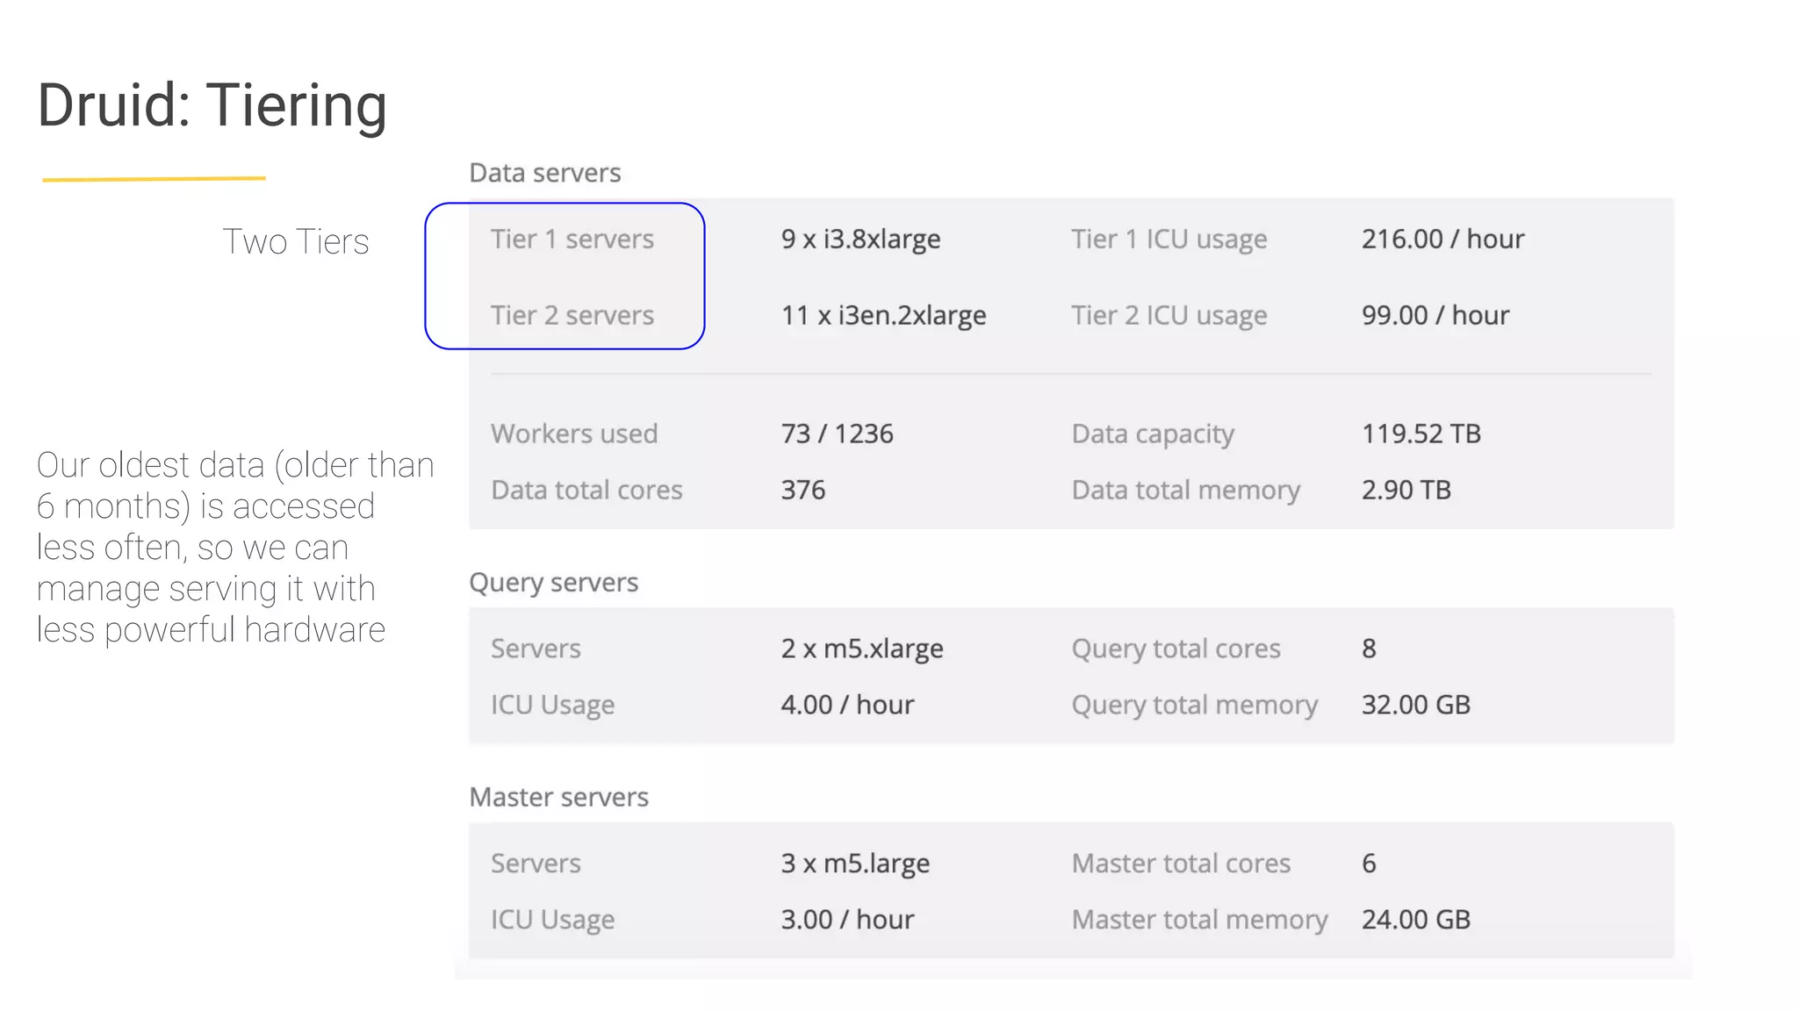Click the '8' query cores value
This screenshot has height=1011, width=1798.
(x=1369, y=649)
